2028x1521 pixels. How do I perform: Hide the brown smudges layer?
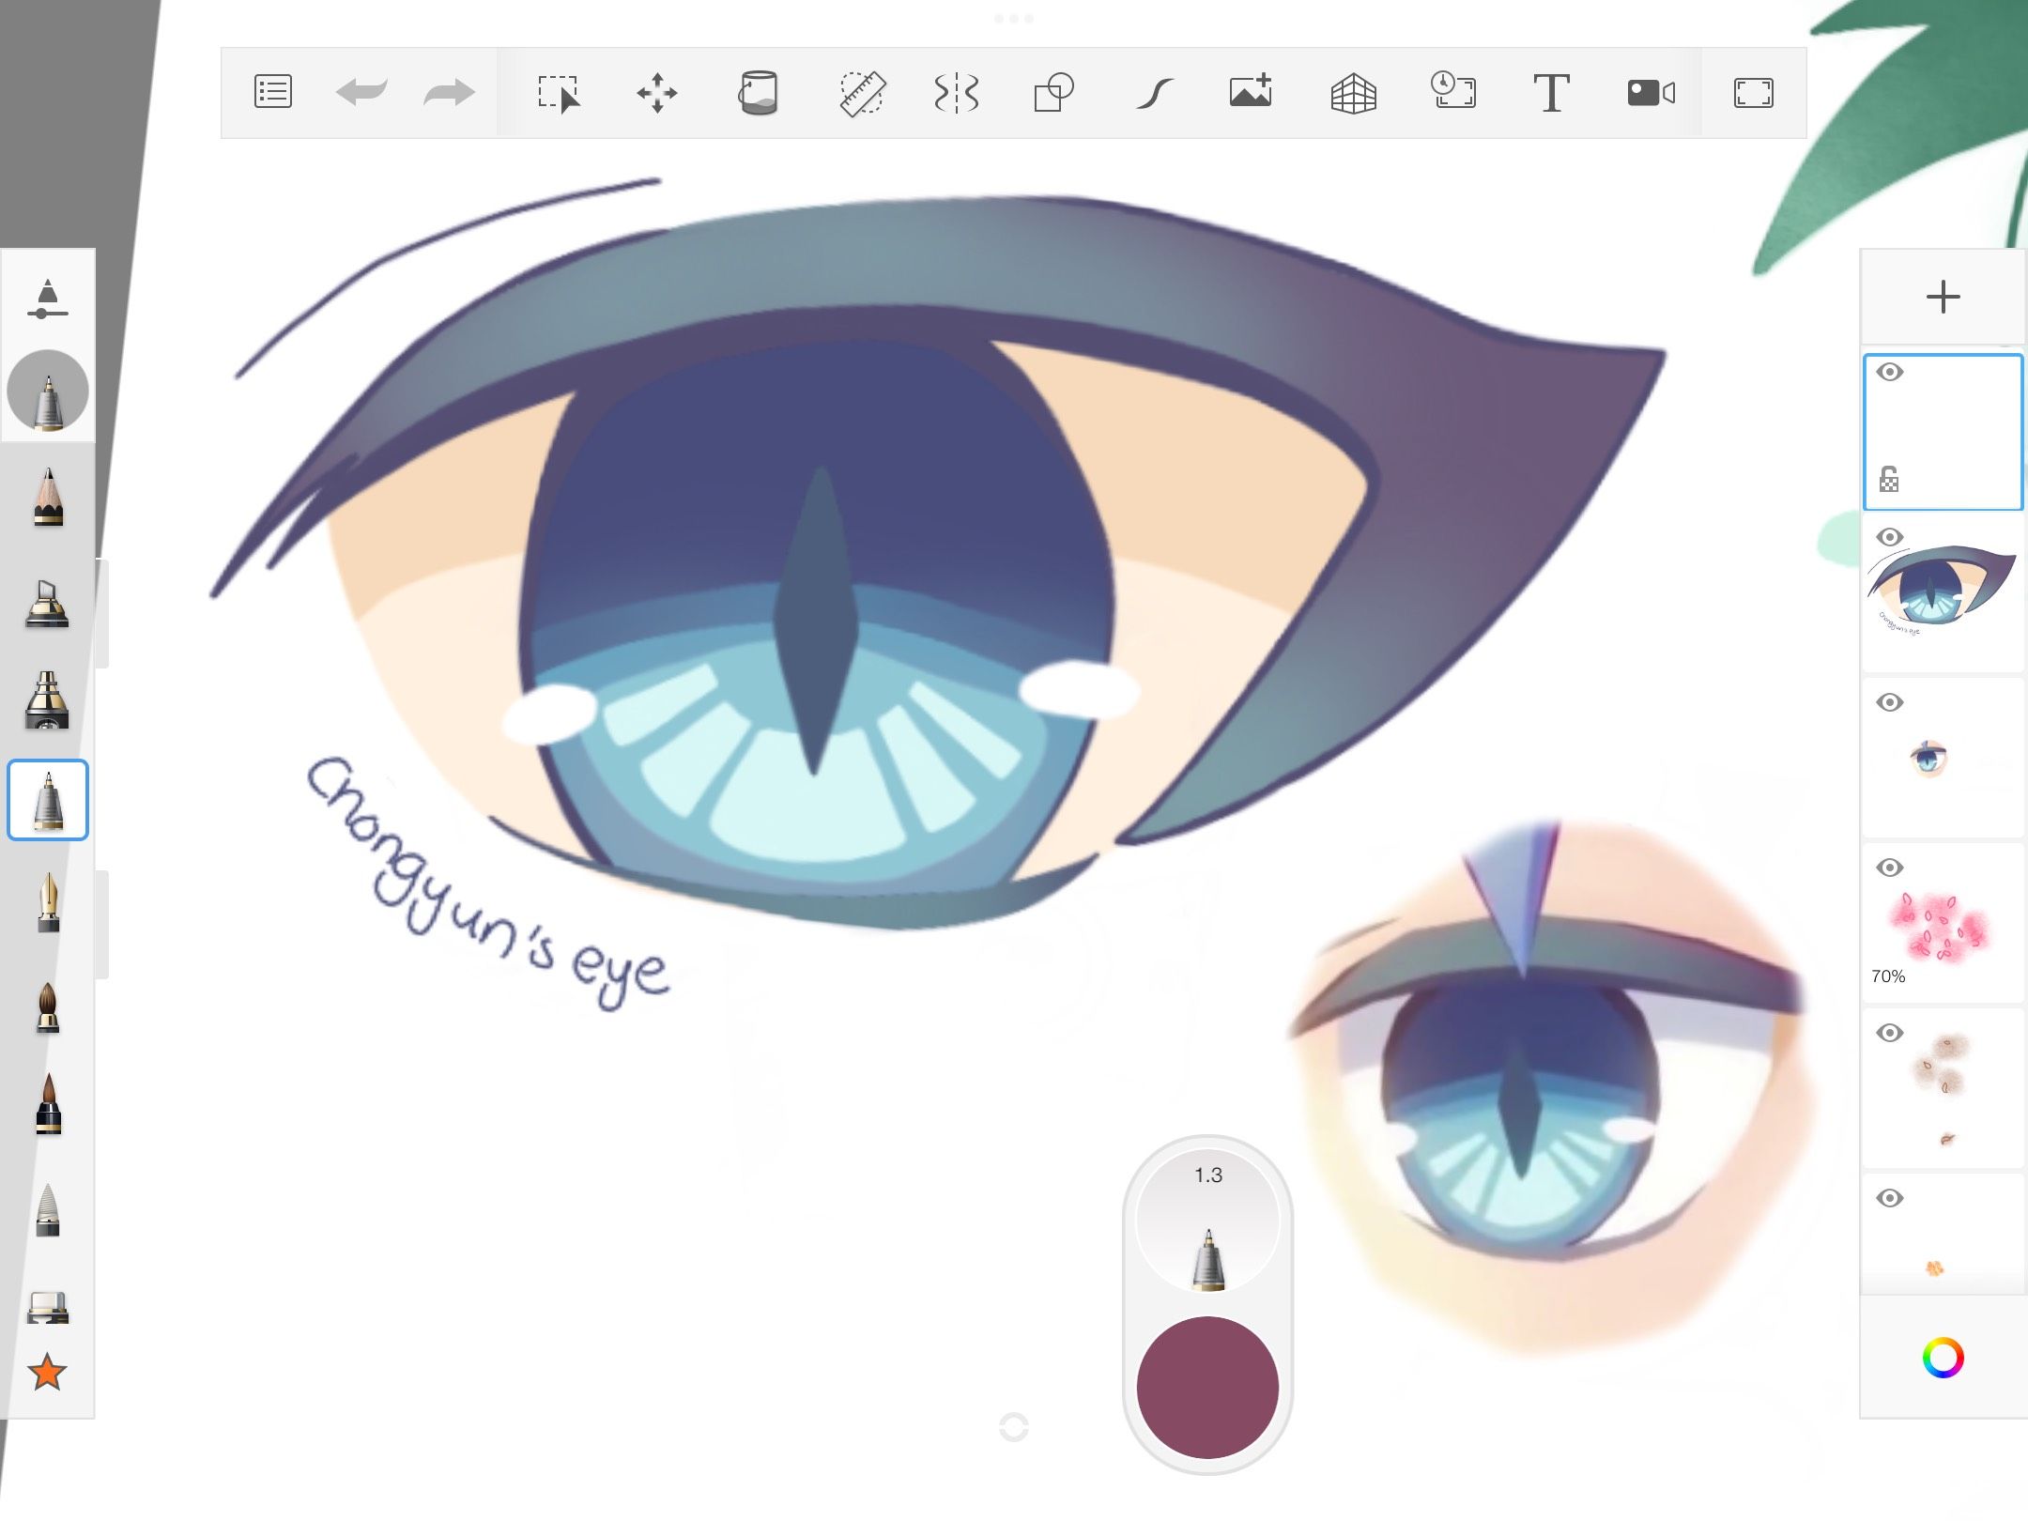coord(1889,1033)
